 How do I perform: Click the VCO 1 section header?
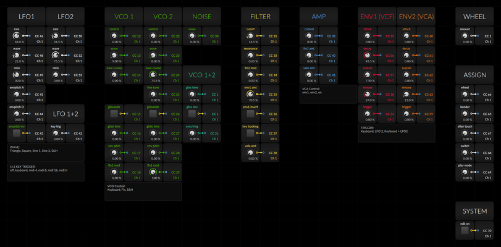124,17
